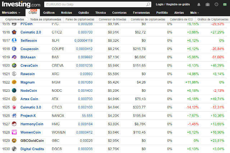Open the Alertas menu
The image size is (230, 153).
tap(179, 13)
